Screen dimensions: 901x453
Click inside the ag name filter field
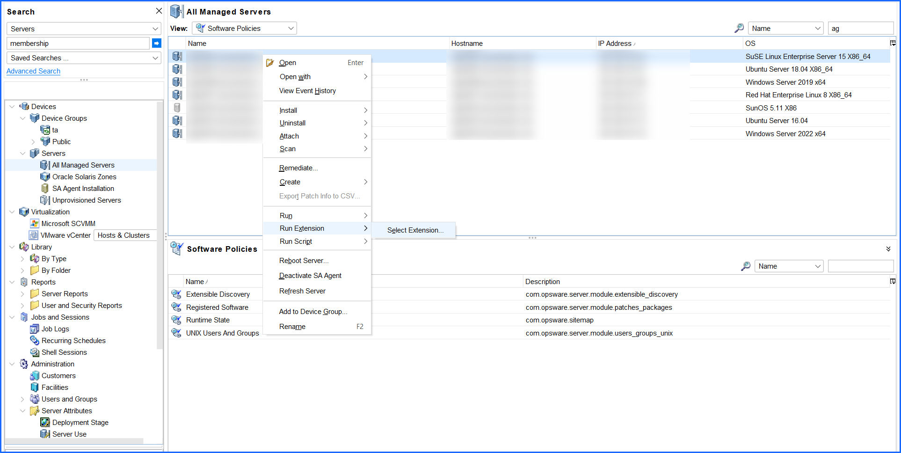[x=861, y=28]
